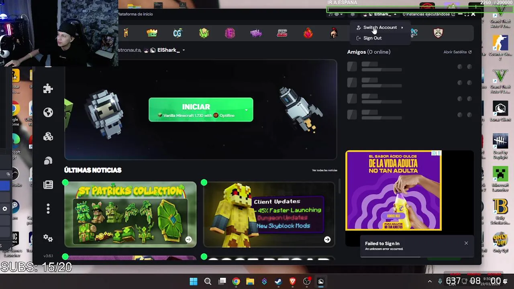
Task: Click arrow on St Patricks Collection card
Action: pos(188,240)
